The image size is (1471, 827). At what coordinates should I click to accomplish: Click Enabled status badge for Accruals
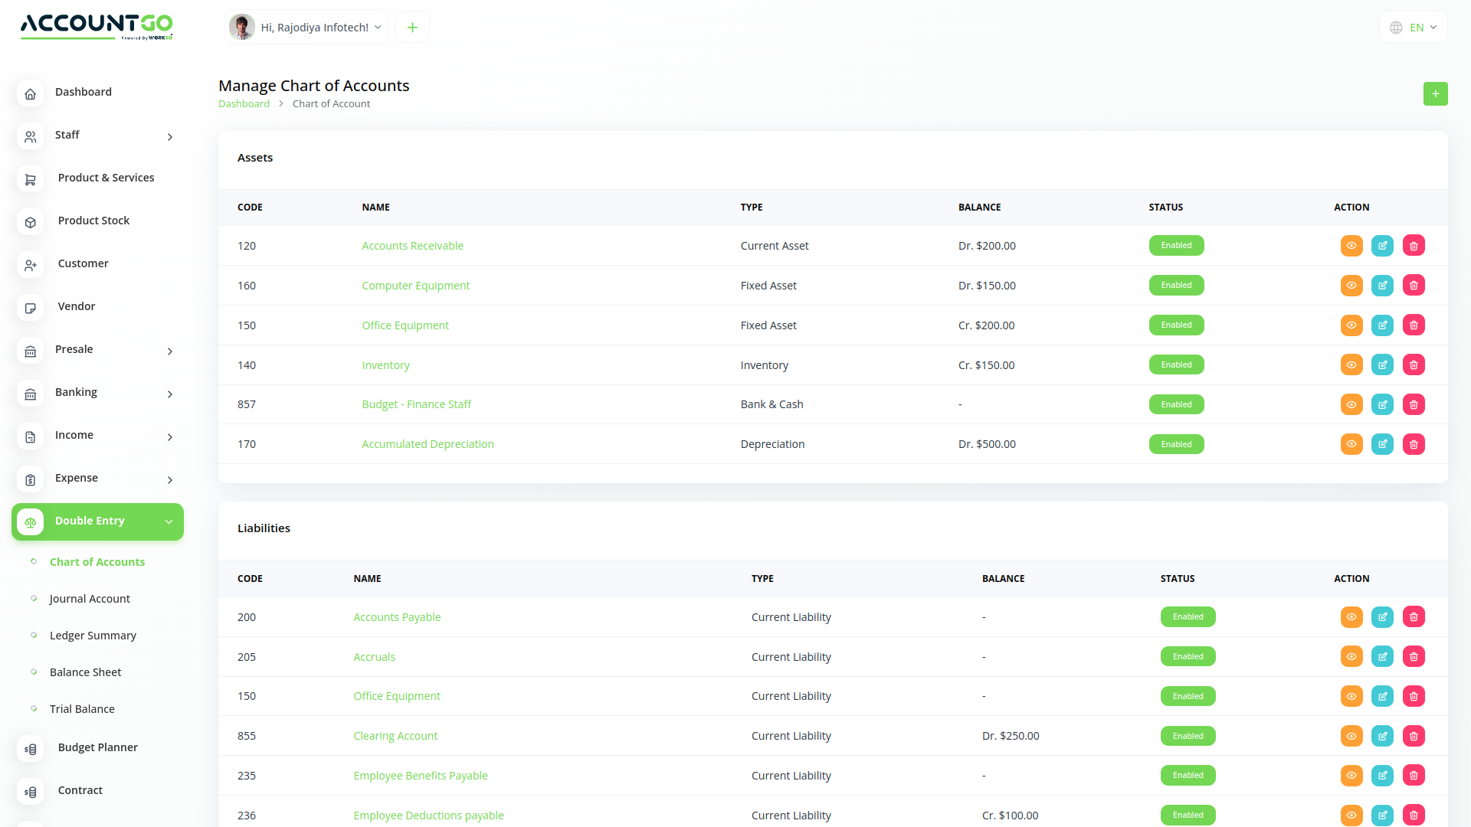click(1188, 657)
